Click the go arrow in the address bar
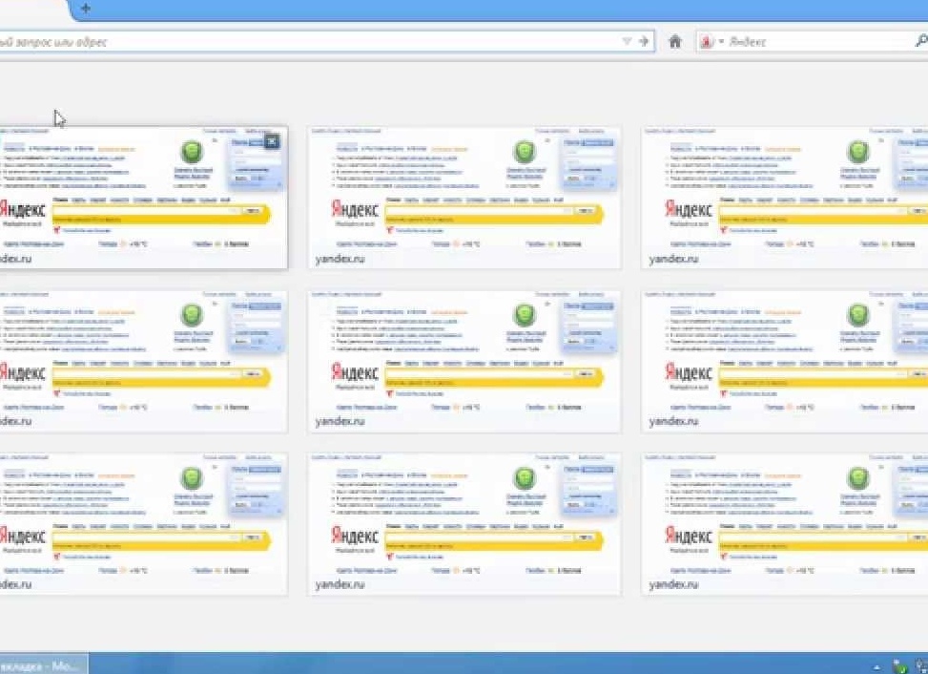The width and height of the screenshot is (928, 674). 644,41
